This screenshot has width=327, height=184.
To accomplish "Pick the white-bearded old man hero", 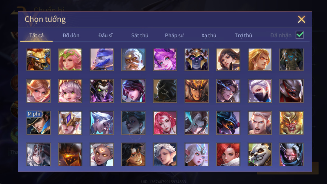I will point(133,60).
